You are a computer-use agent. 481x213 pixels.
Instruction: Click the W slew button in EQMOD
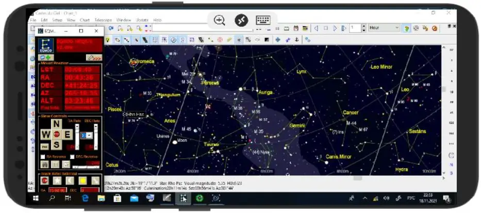(x=46, y=135)
